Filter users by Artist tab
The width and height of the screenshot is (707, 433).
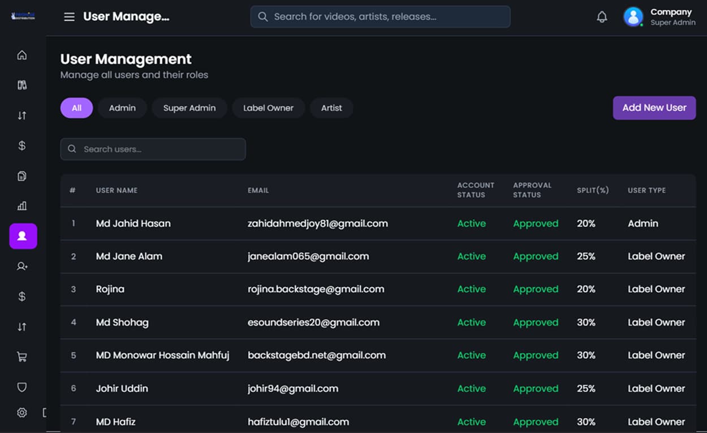coord(331,108)
